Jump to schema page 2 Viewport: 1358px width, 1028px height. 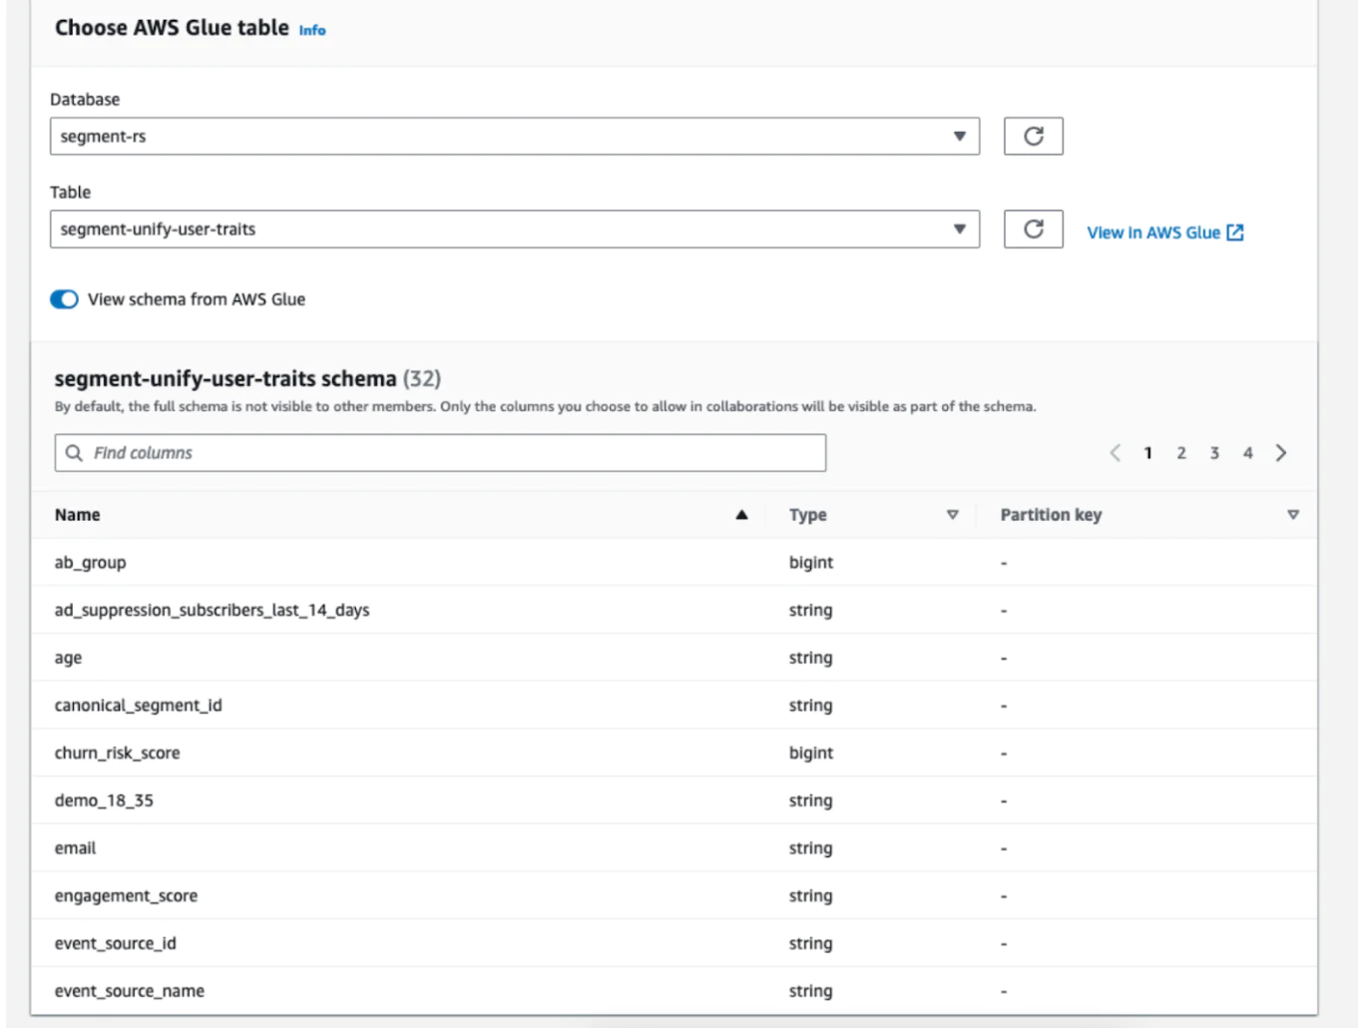1181,453
